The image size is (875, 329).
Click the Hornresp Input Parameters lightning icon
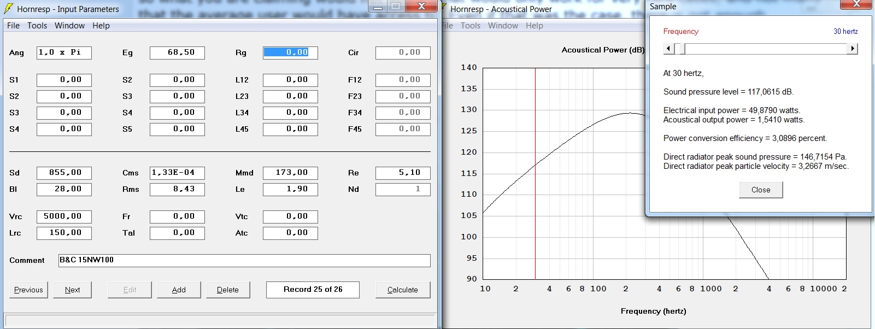[9, 9]
